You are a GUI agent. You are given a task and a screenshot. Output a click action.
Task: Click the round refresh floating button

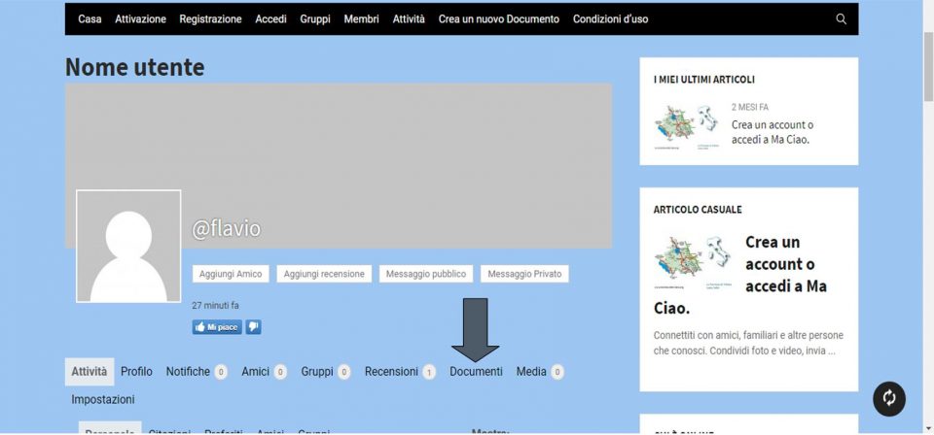(888, 398)
